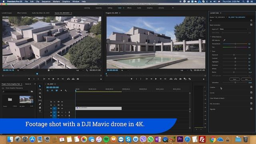Add a marker in the timeline header
The height and width of the screenshot is (144, 256).
[61, 91]
